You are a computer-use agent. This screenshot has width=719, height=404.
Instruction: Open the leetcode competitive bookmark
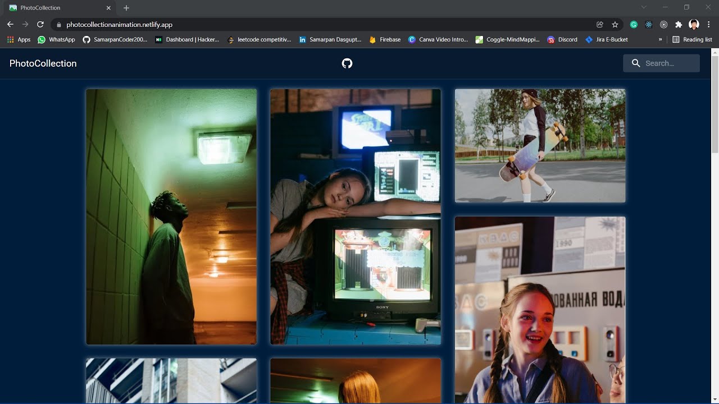point(259,40)
